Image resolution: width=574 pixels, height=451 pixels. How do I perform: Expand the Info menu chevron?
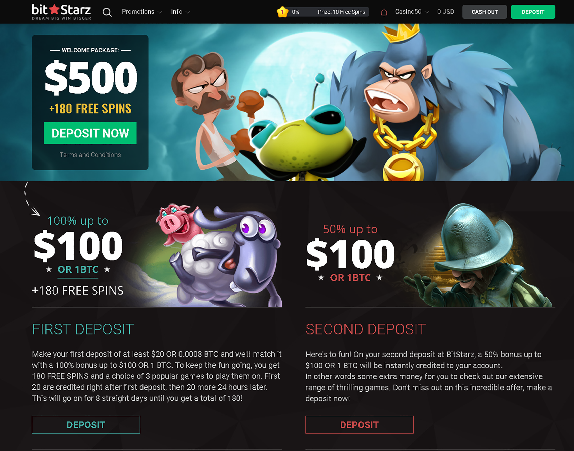[188, 12]
